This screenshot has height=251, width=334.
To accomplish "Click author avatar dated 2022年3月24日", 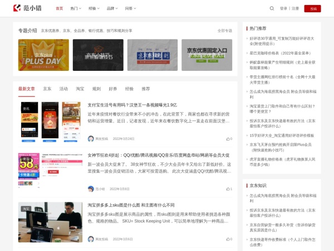I will point(91,139).
